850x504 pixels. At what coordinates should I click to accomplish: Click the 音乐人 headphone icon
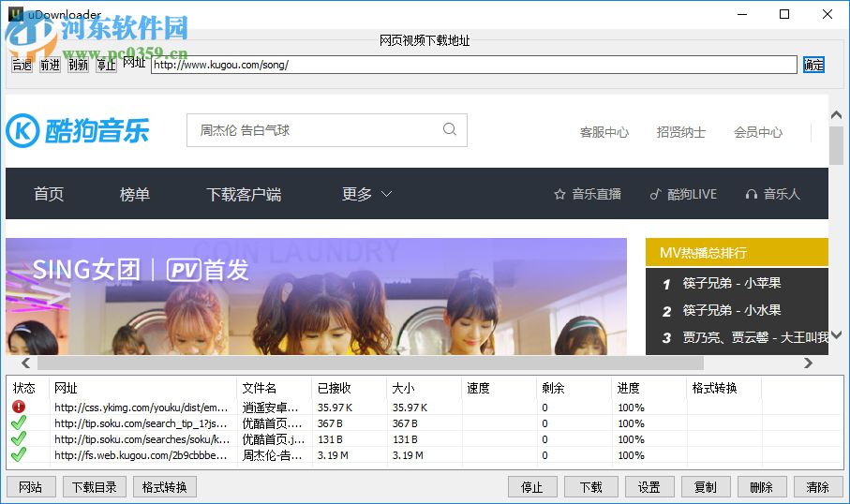pos(752,194)
